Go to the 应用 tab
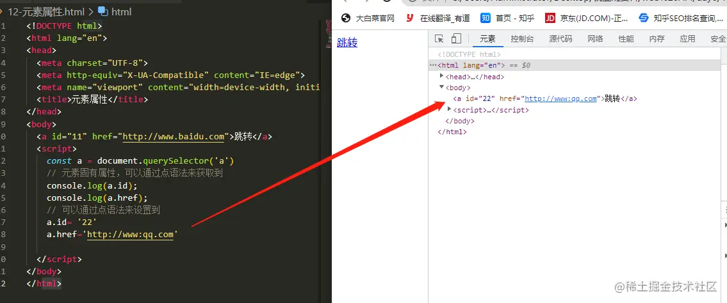The height and width of the screenshot is (303, 727). [687, 39]
